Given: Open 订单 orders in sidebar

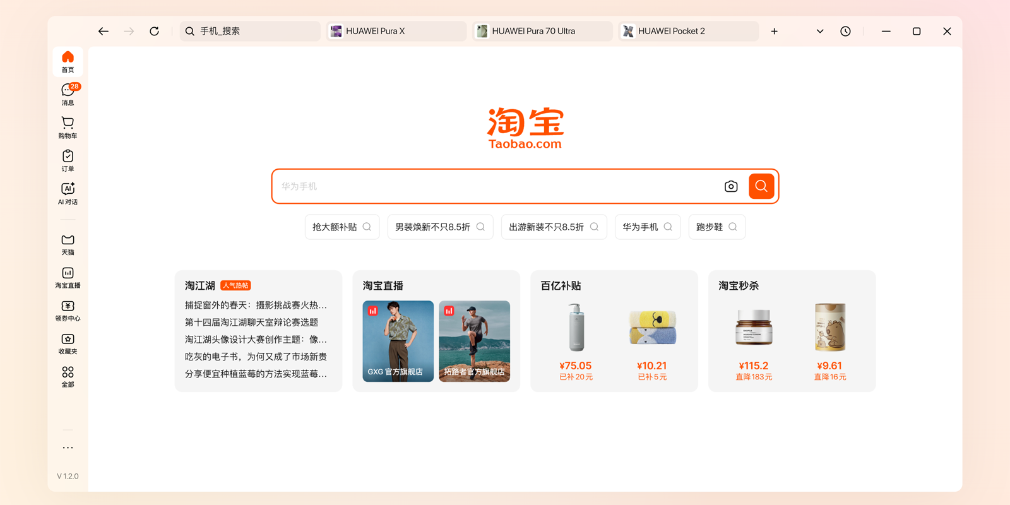Looking at the screenshot, I should 68,161.
